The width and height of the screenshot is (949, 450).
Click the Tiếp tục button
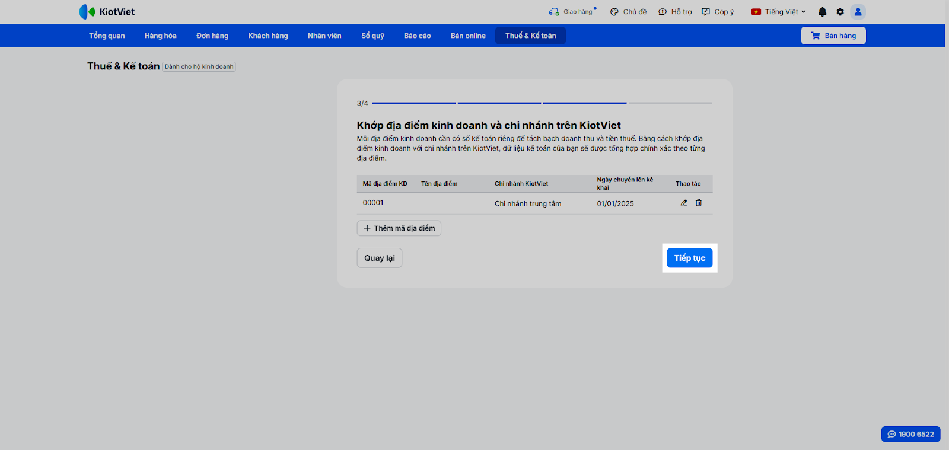coord(690,258)
